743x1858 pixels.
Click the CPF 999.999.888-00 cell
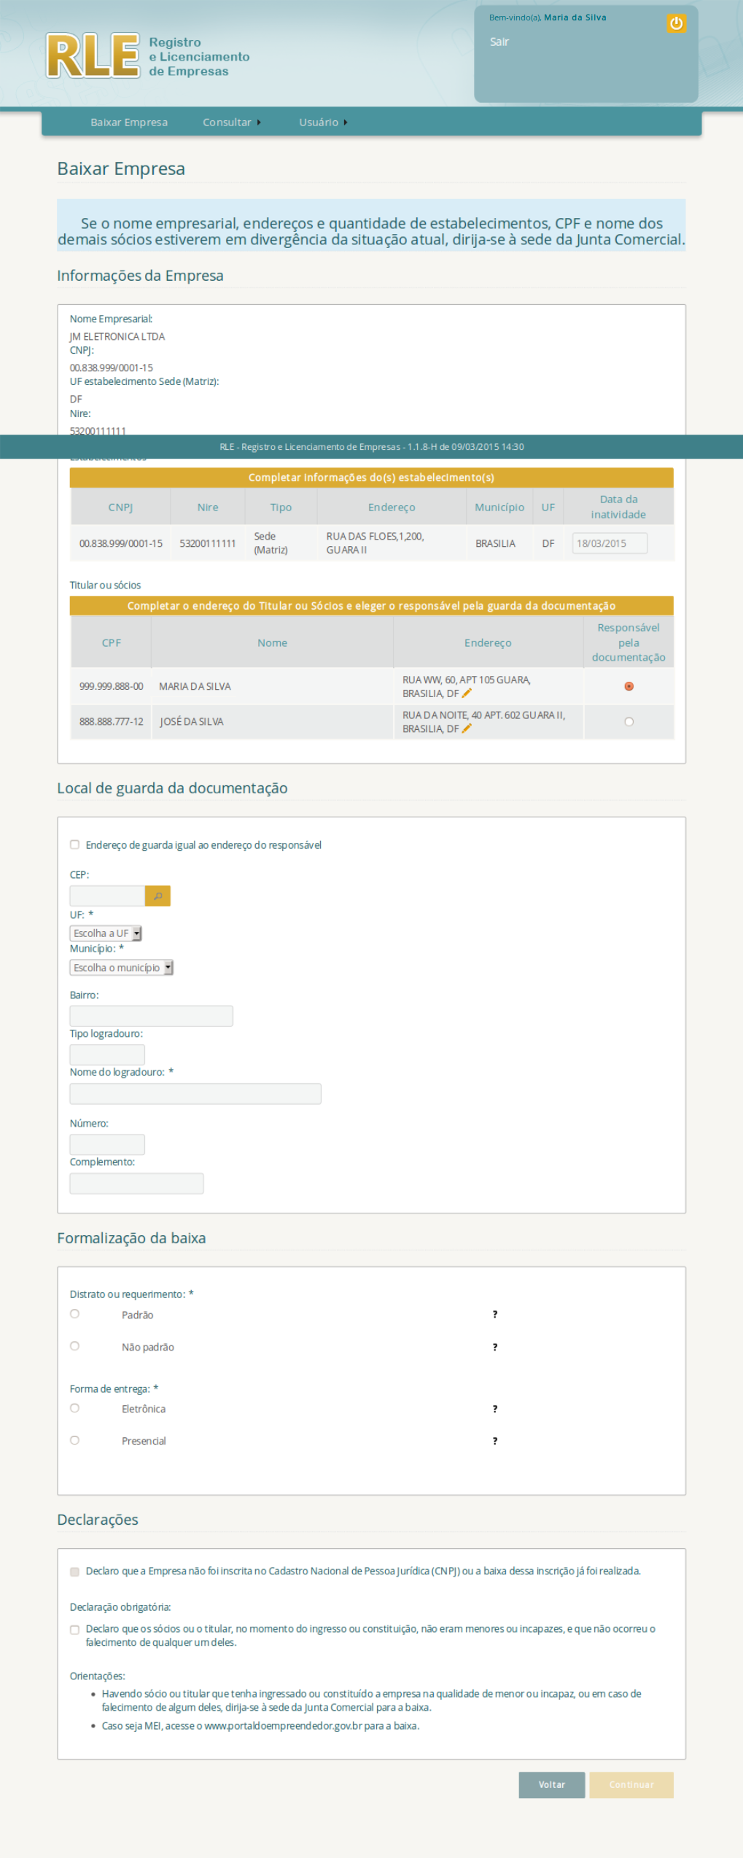point(112,686)
